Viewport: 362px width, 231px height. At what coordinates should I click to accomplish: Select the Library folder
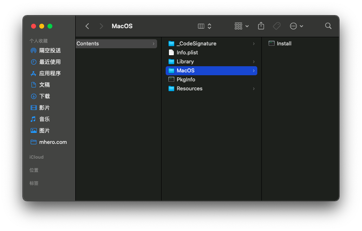(211, 62)
